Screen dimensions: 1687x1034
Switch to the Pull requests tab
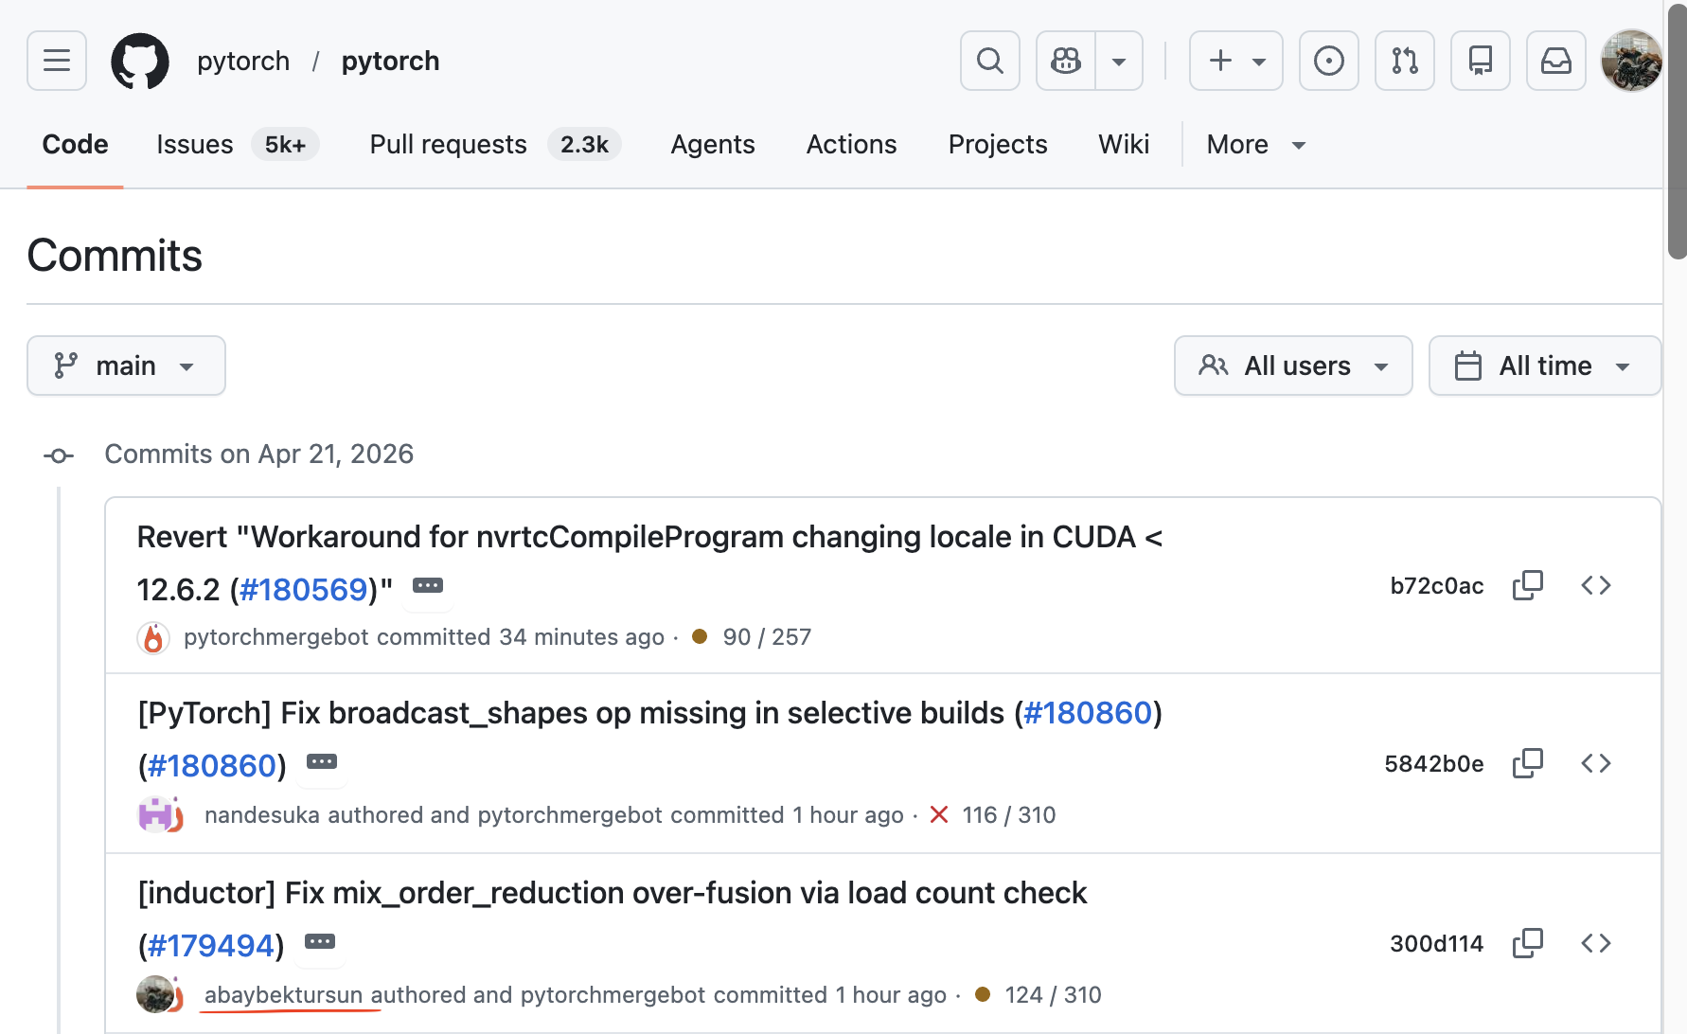click(x=448, y=145)
